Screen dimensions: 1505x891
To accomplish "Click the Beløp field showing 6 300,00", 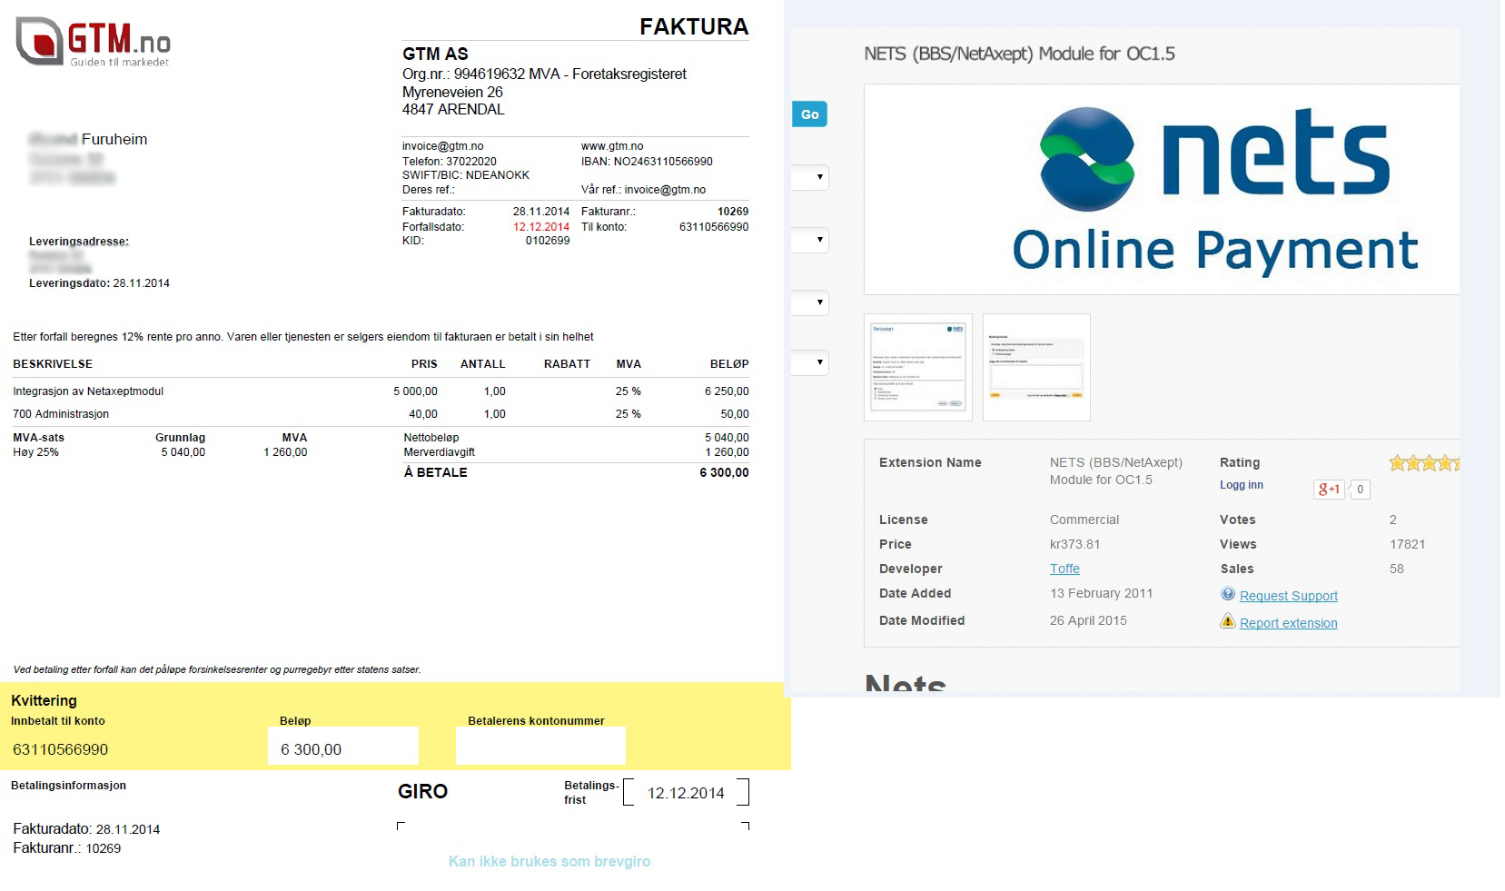I will (343, 746).
